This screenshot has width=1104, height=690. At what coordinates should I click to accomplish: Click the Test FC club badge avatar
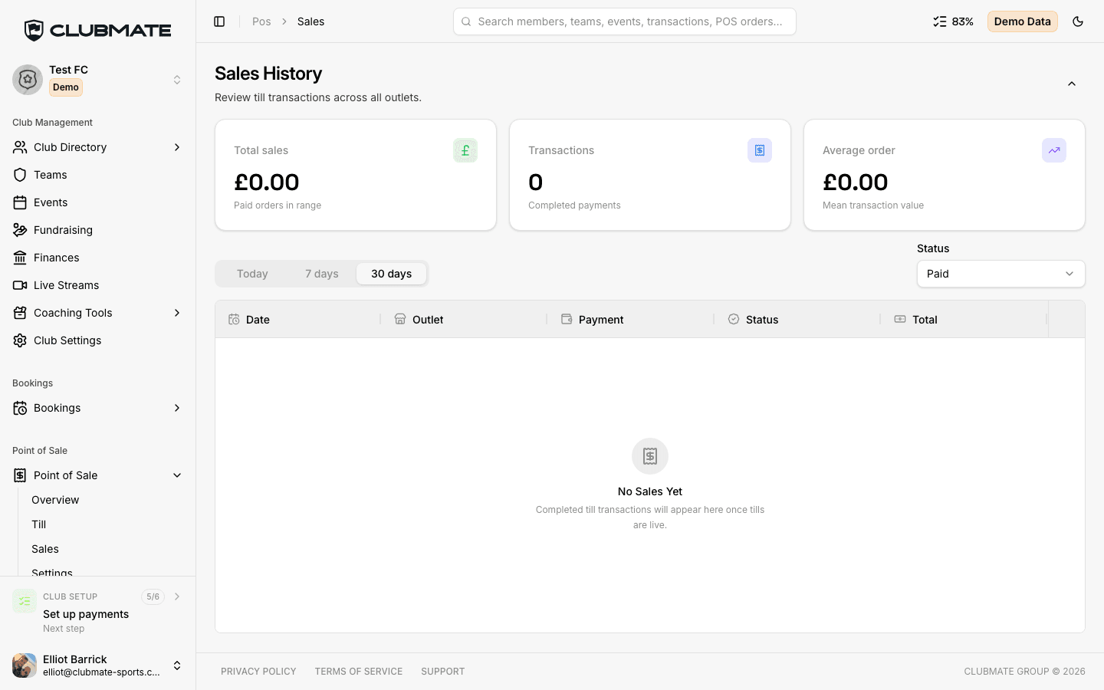(x=28, y=80)
